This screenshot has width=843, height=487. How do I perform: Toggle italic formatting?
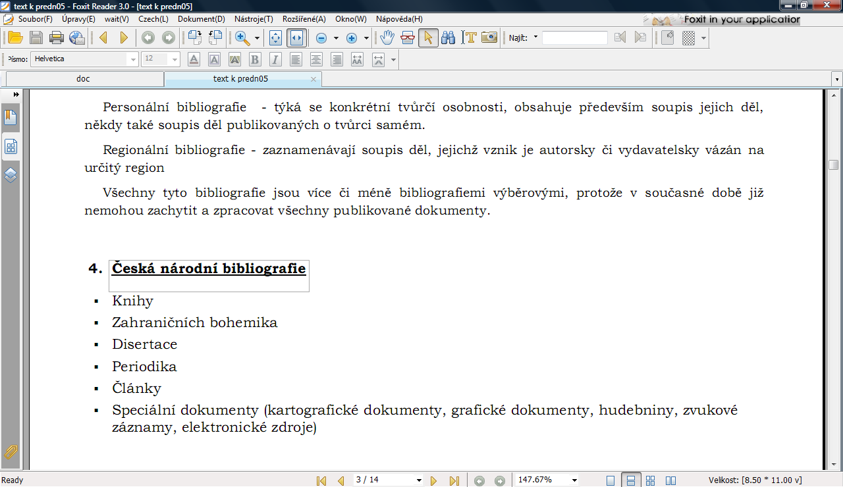[x=275, y=59]
